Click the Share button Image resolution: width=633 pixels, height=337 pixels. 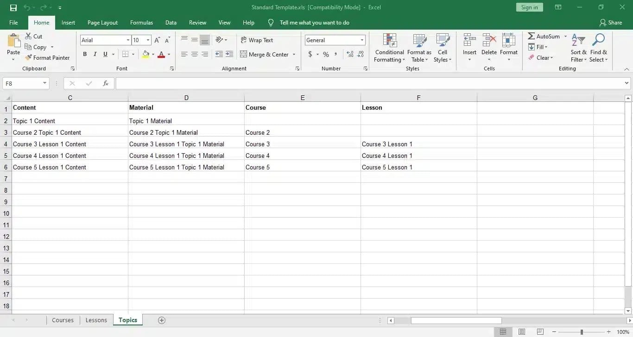coord(611,22)
